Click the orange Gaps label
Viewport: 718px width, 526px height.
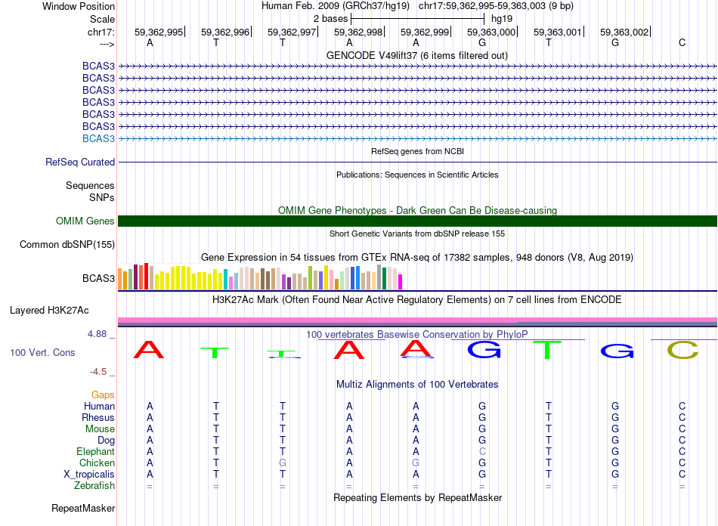pyautogui.click(x=103, y=394)
